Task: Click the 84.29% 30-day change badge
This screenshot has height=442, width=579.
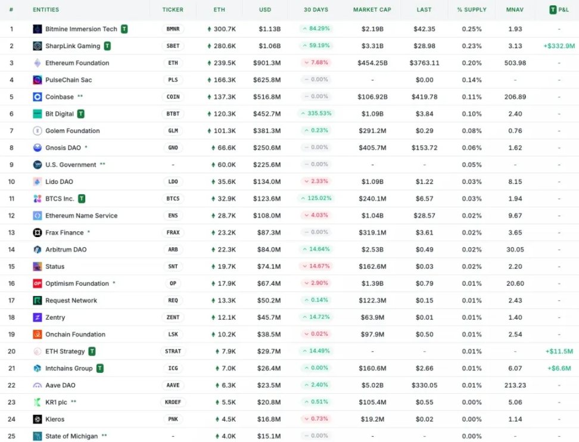Action: click(316, 29)
